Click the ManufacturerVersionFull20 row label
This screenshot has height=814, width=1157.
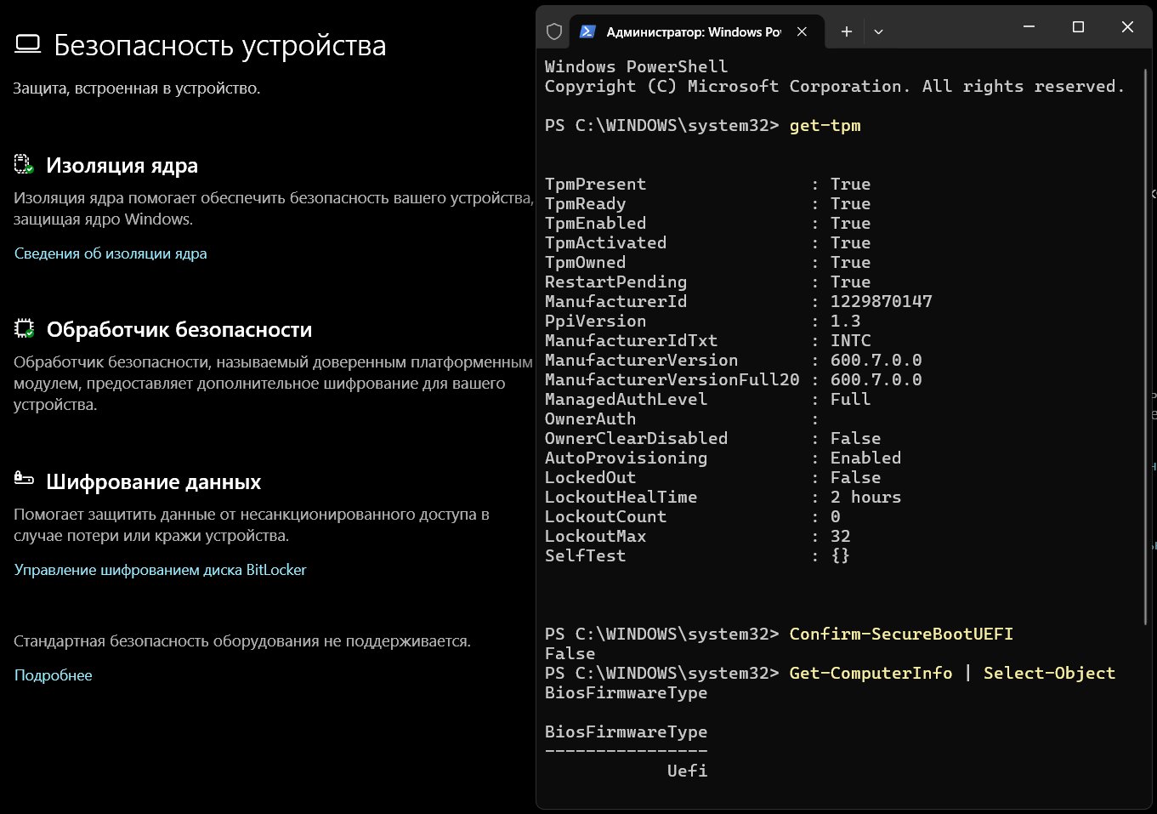(x=672, y=380)
